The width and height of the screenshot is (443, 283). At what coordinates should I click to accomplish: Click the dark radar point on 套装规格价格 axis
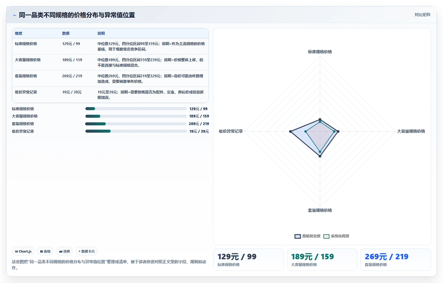(320, 156)
